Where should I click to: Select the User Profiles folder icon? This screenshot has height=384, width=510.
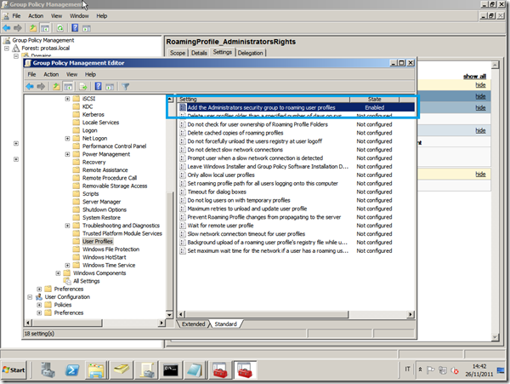click(76, 241)
